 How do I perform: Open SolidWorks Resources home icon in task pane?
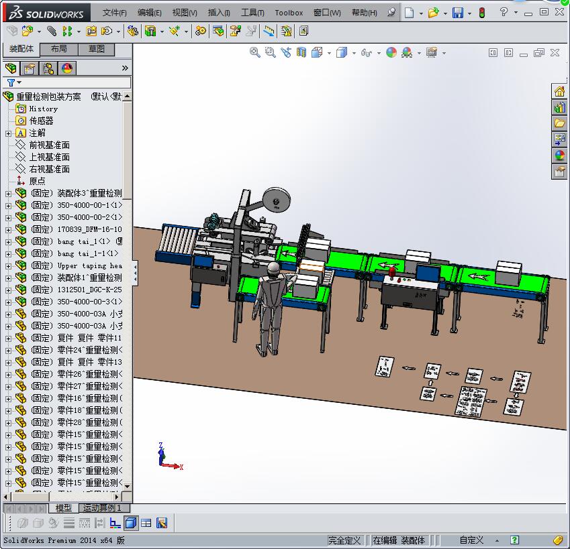coord(559,92)
